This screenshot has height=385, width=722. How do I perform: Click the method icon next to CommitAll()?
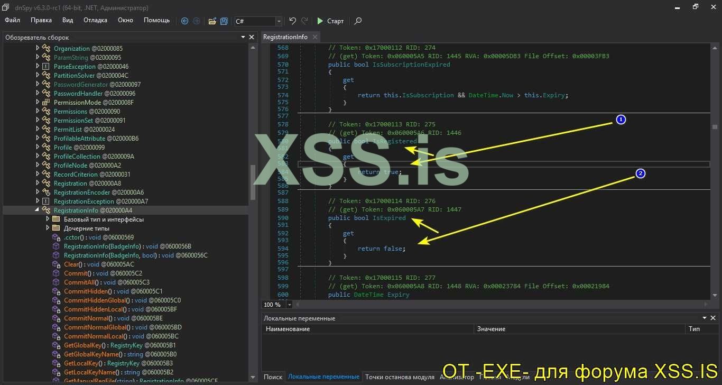pos(56,282)
